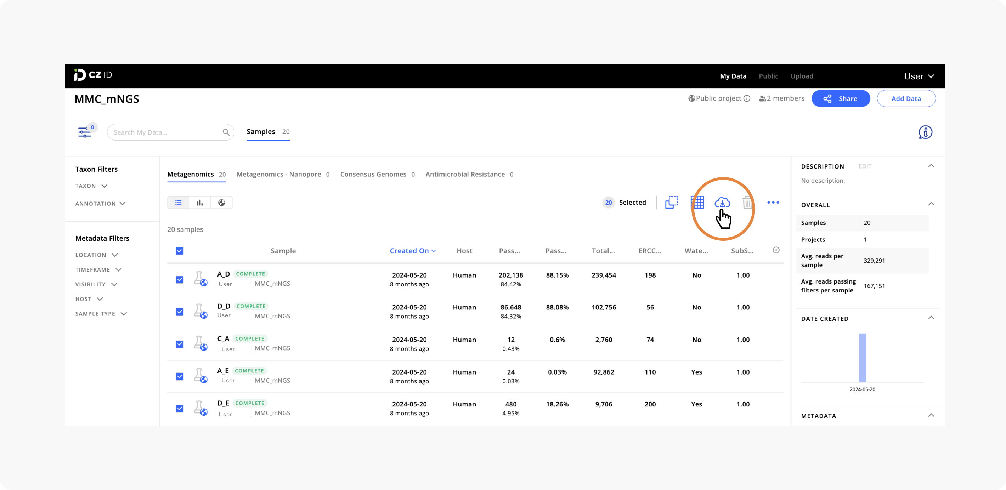Expand the LOCATION filter dropdown

96,255
